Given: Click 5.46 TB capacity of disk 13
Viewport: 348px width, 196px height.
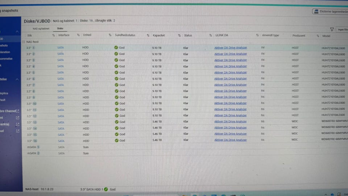Looking at the screenshot, I should 157,122.
